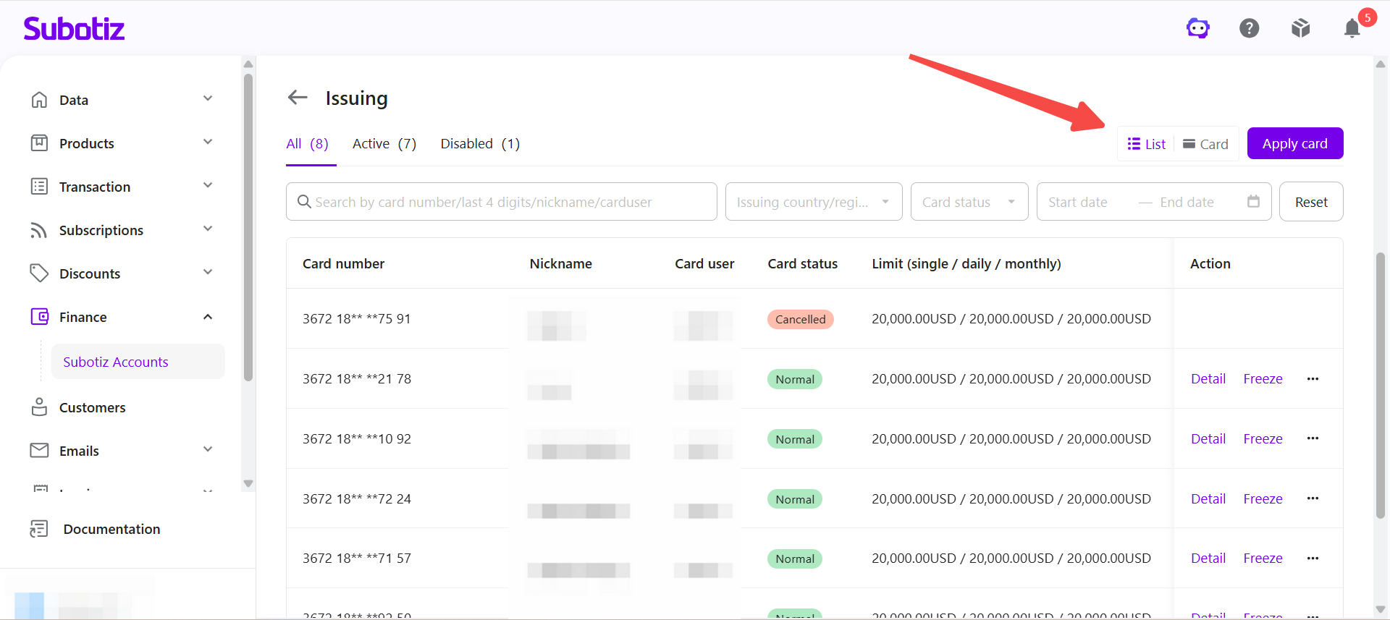Expand the Emails menu chevron
Image resolution: width=1390 pixels, height=620 pixels.
208,449
